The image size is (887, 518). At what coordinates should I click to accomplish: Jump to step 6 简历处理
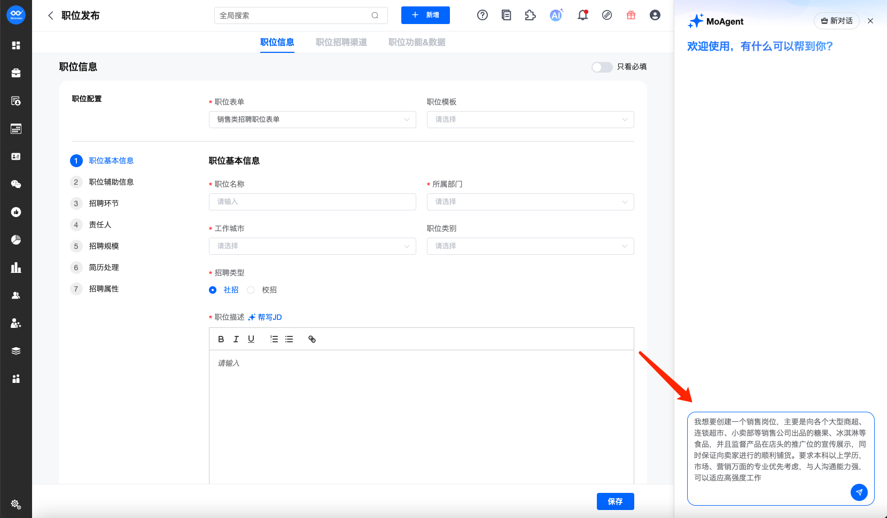(x=95, y=268)
